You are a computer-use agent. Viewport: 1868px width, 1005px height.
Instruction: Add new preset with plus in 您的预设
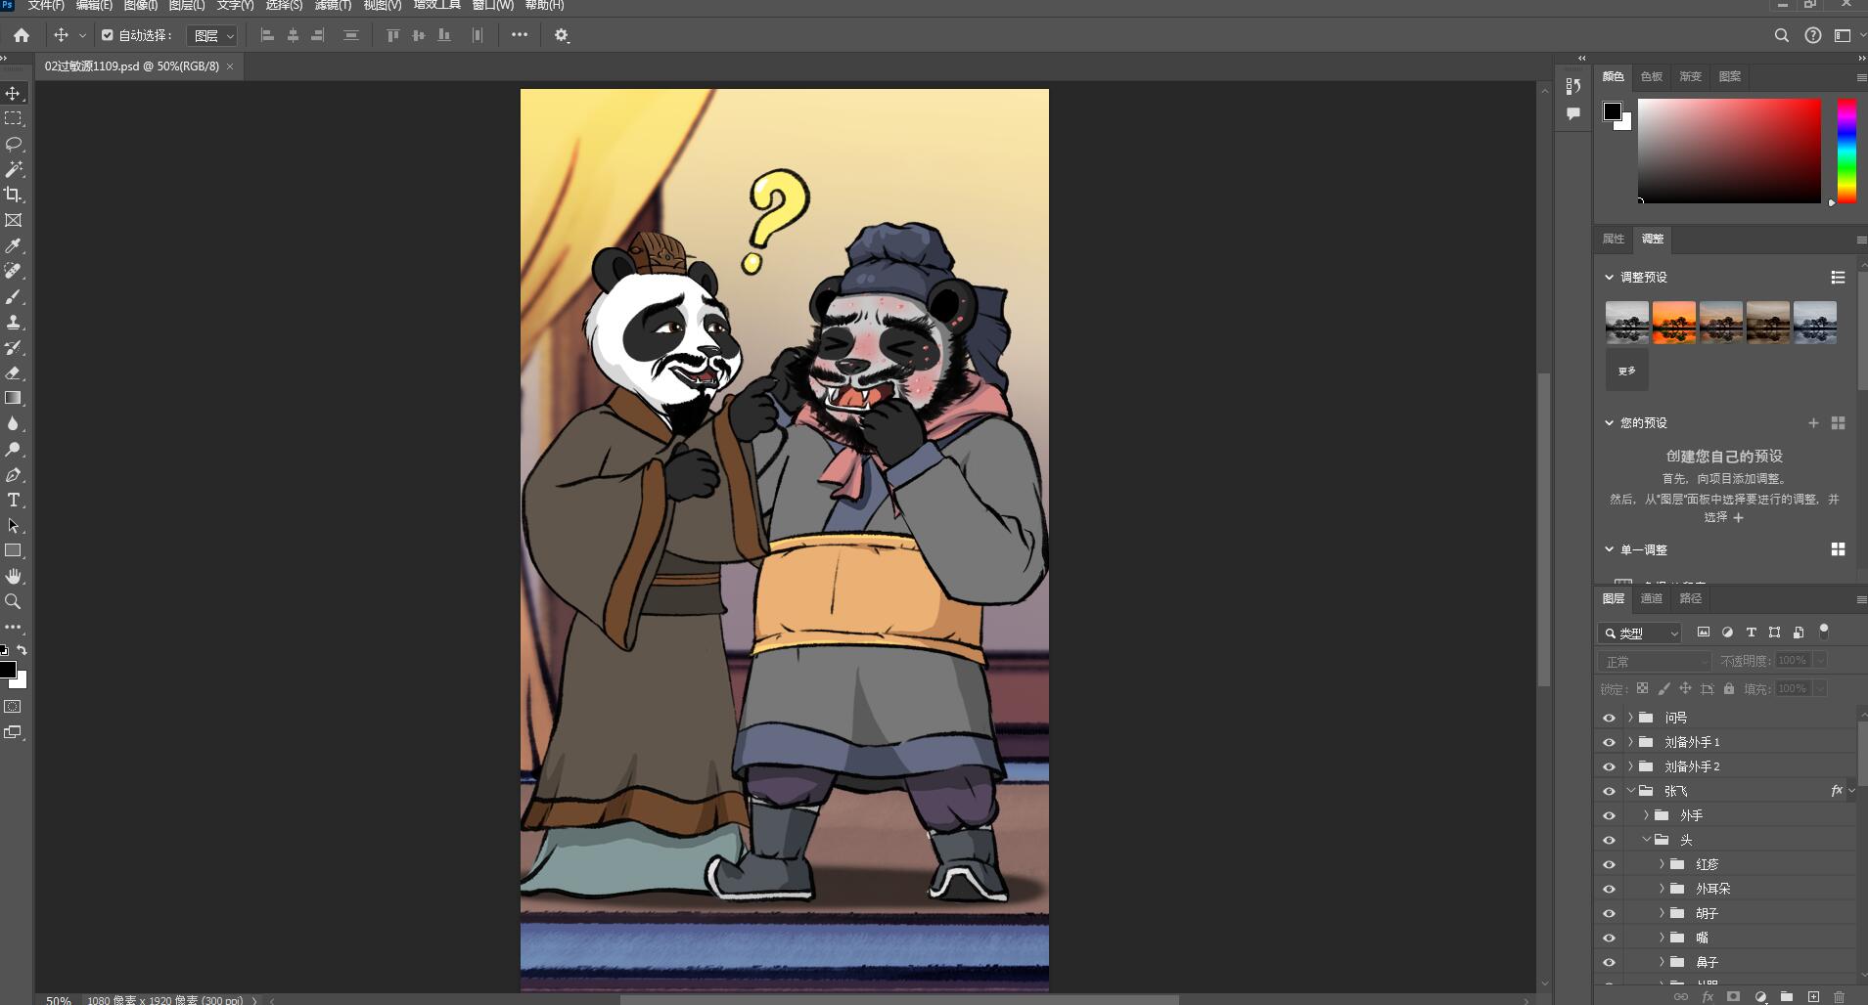(1813, 423)
